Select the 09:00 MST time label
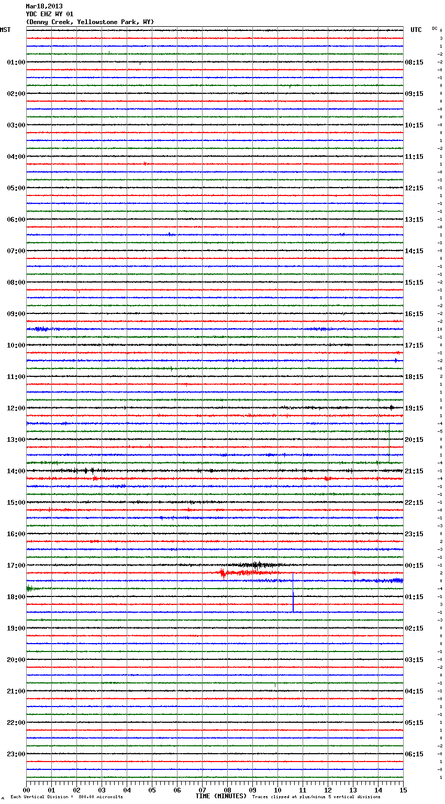 coord(16,314)
